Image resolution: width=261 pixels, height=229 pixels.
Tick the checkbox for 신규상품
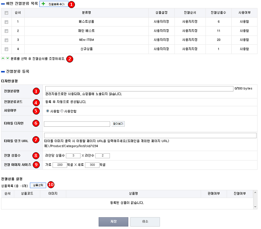tap(6, 49)
